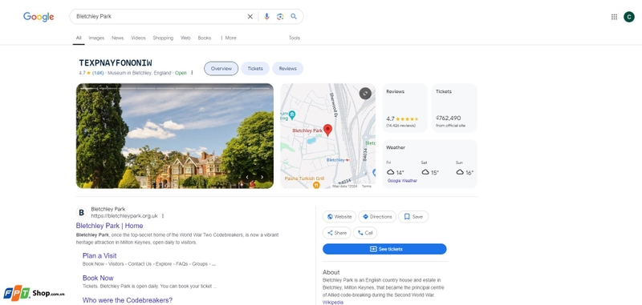Open the search Tools options
Image resolution: width=642 pixels, height=305 pixels.
(295, 38)
